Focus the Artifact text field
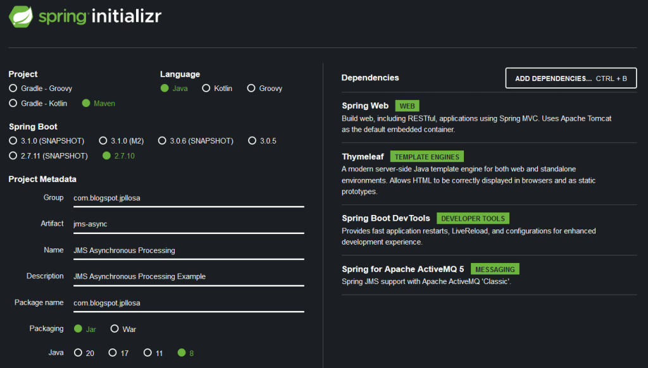The image size is (648, 368). pyautogui.click(x=188, y=224)
